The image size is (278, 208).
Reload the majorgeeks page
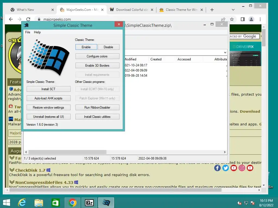(x=28, y=19)
